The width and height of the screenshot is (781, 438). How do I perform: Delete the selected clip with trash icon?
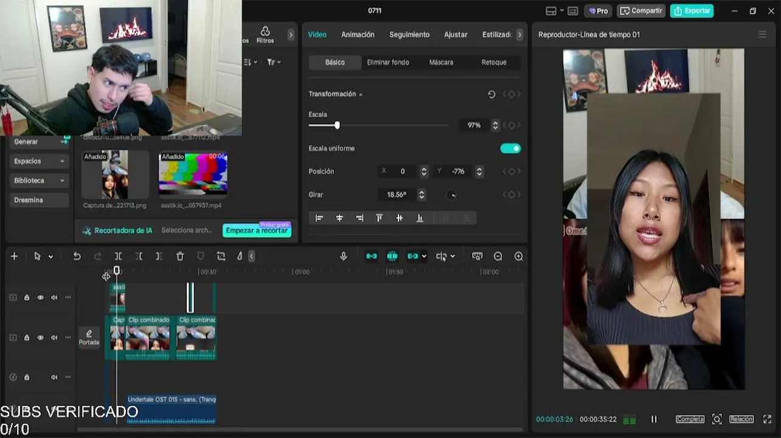[180, 257]
